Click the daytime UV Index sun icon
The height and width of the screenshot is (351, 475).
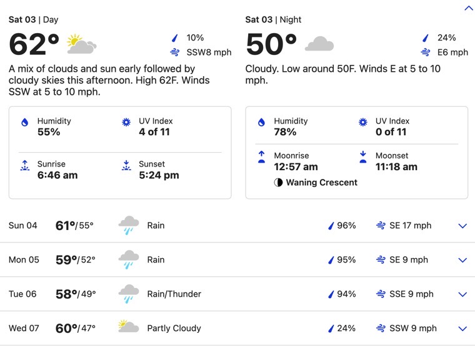126,122
